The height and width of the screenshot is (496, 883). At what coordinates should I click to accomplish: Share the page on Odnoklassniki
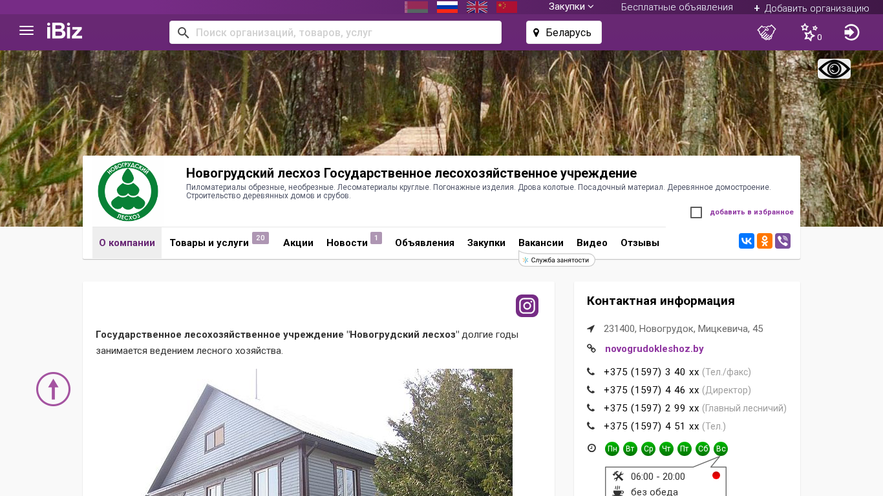(765, 241)
